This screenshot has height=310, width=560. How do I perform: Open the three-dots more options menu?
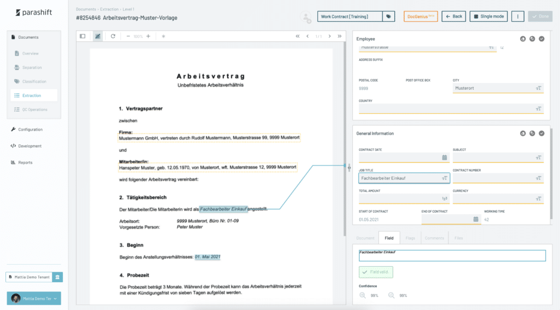point(518,16)
